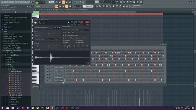Click the render/export icon in toolbar
196x110 pixels.
click(138, 2)
